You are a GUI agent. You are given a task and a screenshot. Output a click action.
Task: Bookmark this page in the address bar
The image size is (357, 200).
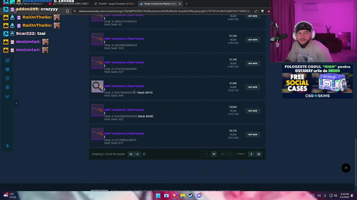(x=67, y=11)
